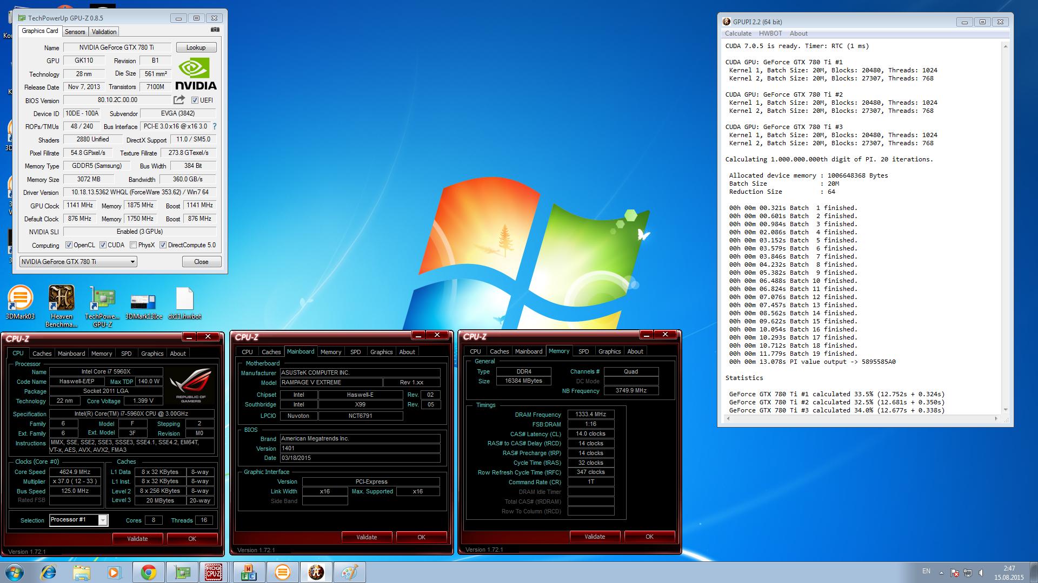Toggle the OpenCL checkbox
1038x583 pixels.
69,245
